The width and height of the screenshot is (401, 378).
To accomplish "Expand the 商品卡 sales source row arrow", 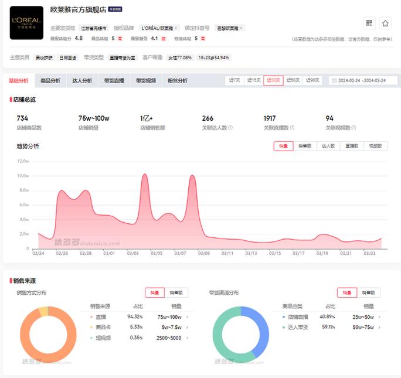I will [x=188, y=327].
